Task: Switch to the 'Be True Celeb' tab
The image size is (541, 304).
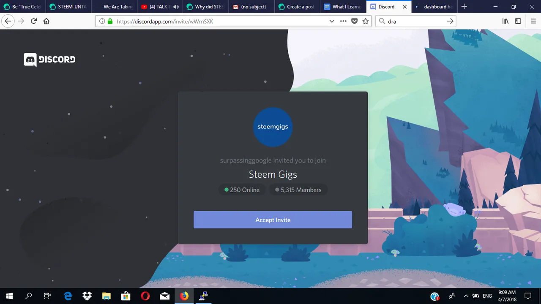Action: pos(23,7)
